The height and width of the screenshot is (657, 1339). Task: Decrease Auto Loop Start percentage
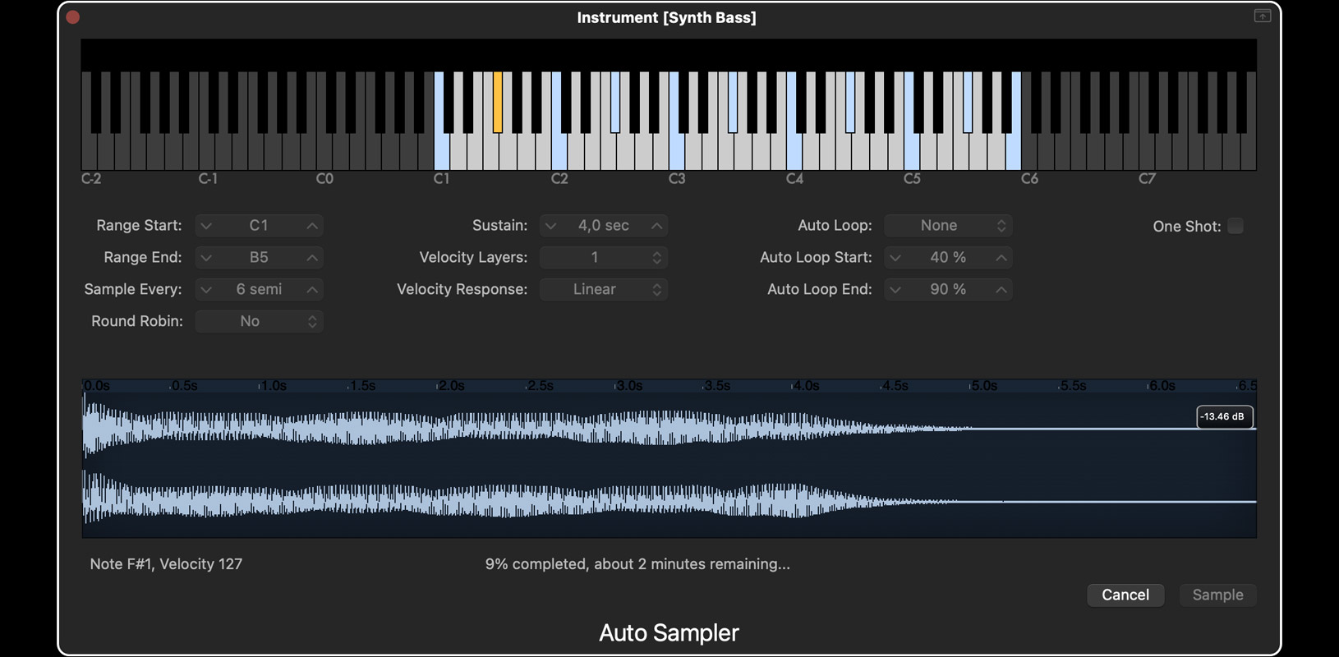pos(895,258)
